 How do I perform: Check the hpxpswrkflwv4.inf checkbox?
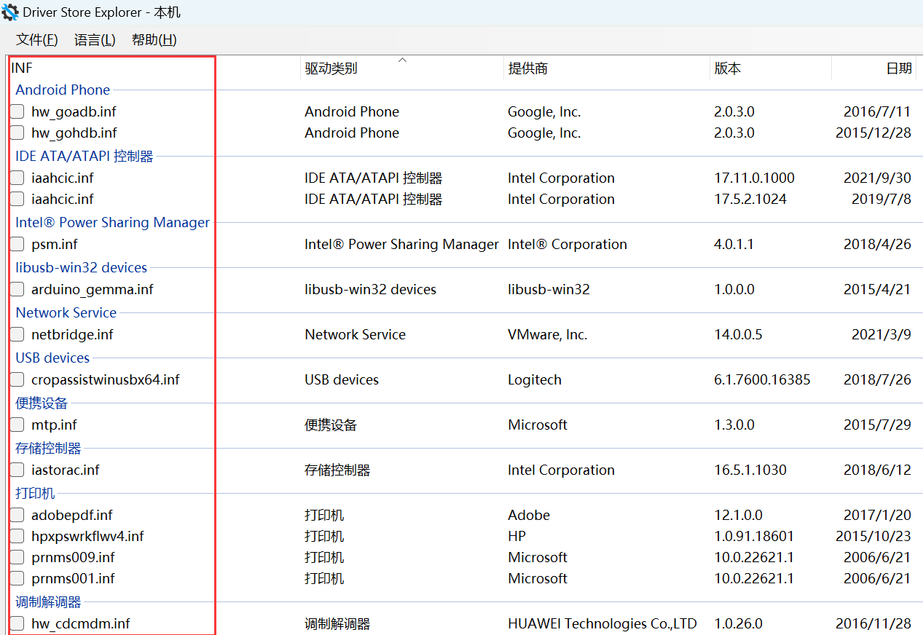pyautogui.click(x=17, y=537)
